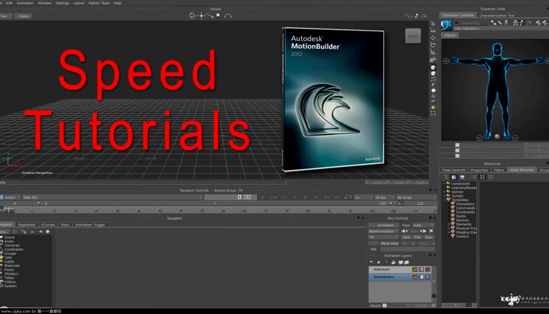Click the character icon in Character Controls
Image resolution: width=549 pixels, height=314 pixels.
[446, 25]
